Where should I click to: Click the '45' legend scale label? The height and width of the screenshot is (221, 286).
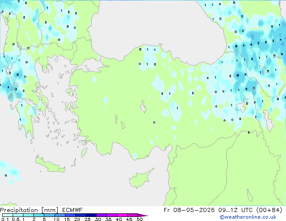(x=129, y=219)
